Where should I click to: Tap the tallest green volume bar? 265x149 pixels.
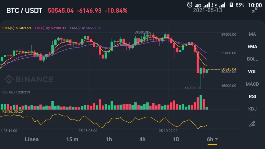coord(201,102)
